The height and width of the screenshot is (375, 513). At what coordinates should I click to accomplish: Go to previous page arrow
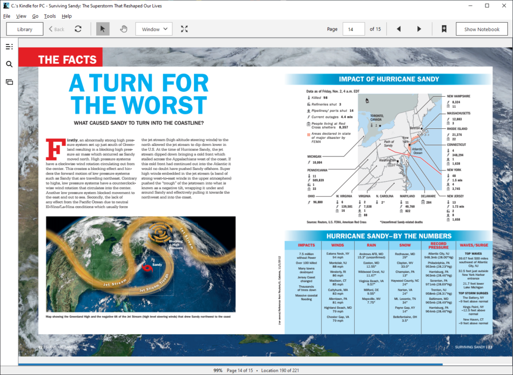pos(398,29)
